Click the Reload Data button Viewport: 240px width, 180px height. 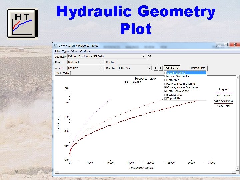pos(198,68)
